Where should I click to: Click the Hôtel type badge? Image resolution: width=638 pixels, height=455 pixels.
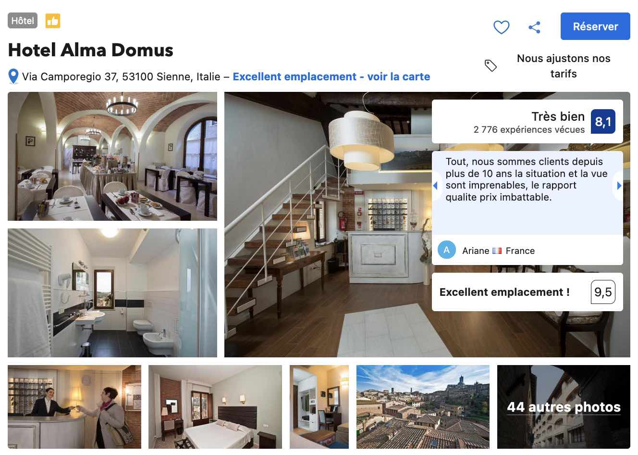tap(23, 21)
